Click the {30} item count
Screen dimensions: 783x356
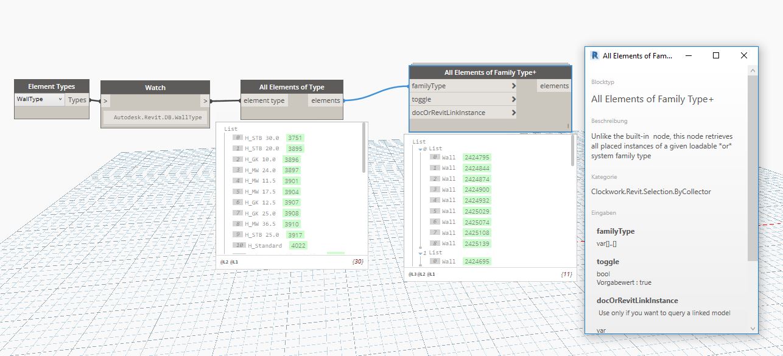click(x=358, y=262)
